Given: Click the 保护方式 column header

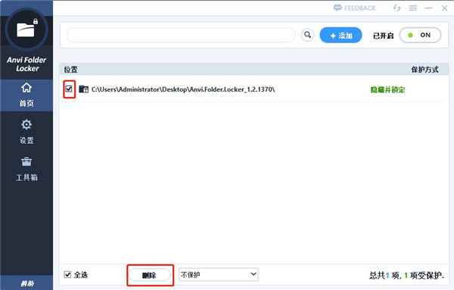Looking at the screenshot, I should click(x=424, y=70).
